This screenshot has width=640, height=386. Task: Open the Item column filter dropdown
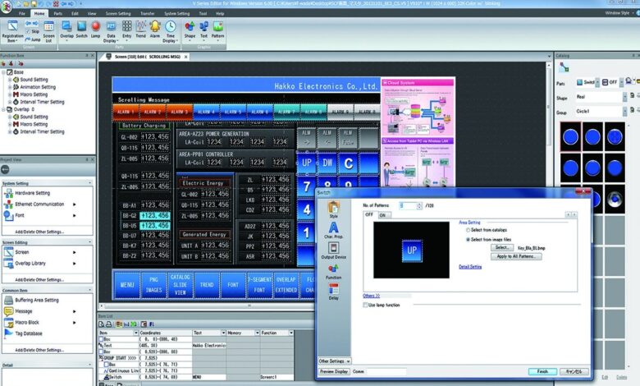136,333
